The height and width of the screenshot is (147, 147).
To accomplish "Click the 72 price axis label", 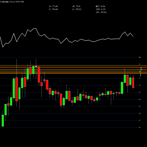I will click(140, 85).
